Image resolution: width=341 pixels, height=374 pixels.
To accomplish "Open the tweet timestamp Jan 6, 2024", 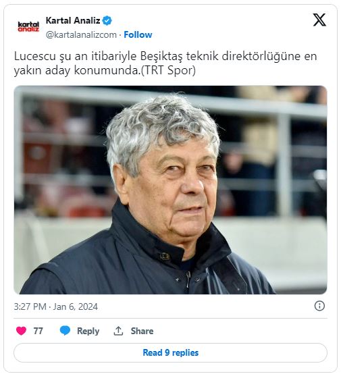I will point(76,306).
